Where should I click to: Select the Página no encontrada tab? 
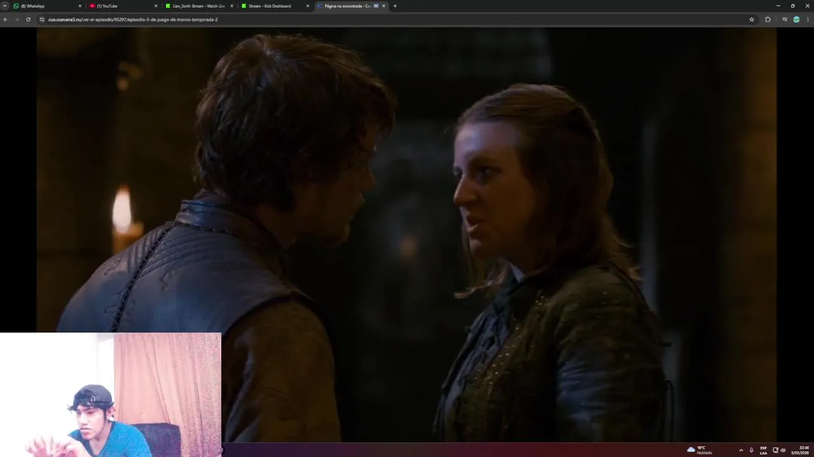pyautogui.click(x=350, y=6)
